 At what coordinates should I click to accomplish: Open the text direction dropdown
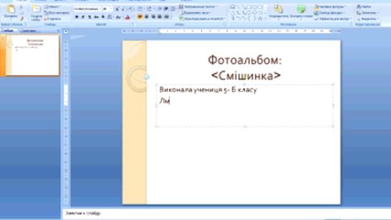(198, 7)
